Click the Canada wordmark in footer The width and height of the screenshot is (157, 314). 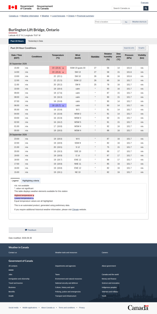pyautogui.click(x=138, y=307)
